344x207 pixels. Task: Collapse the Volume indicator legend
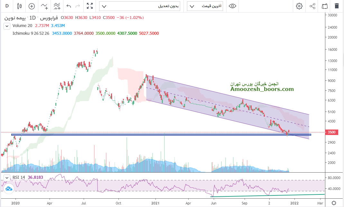tap(6, 26)
